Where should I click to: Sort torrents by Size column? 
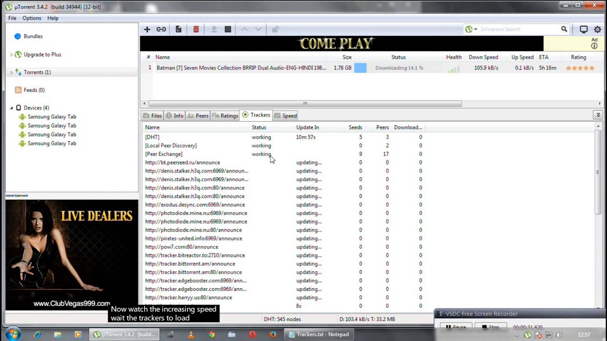pos(347,57)
